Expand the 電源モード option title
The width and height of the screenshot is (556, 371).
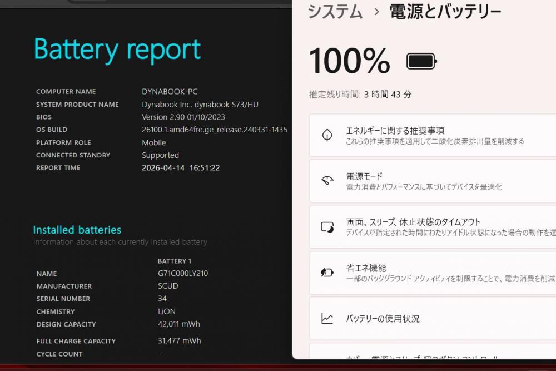coord(364,176)
